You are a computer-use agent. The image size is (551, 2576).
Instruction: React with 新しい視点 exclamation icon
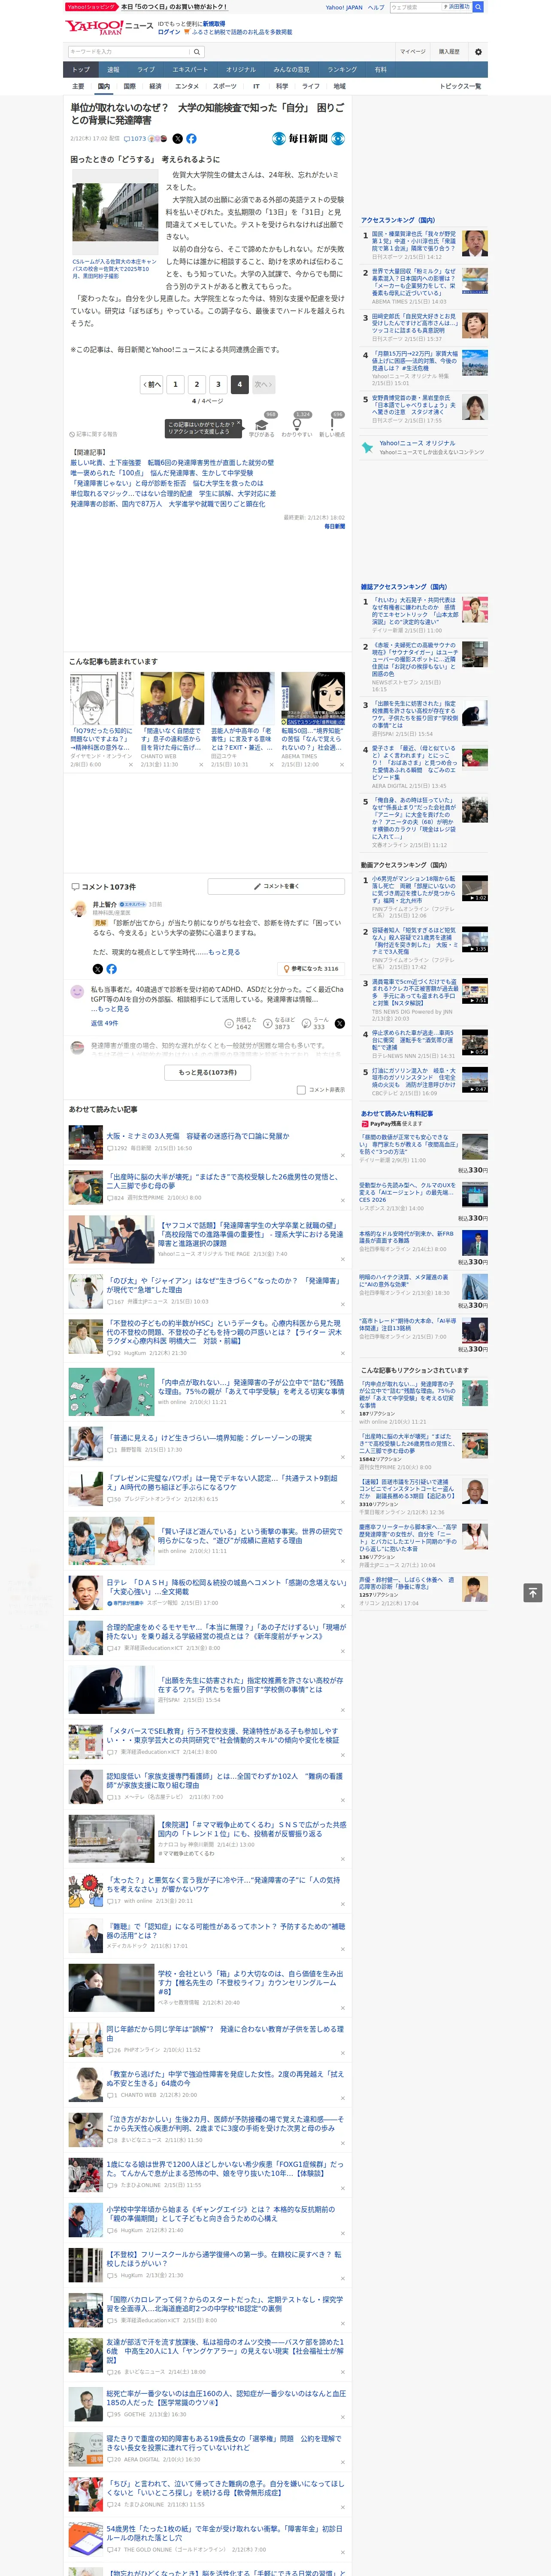point(332,424)
